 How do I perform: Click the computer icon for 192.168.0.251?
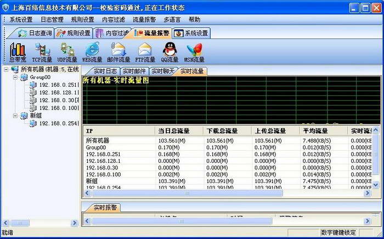33,85
